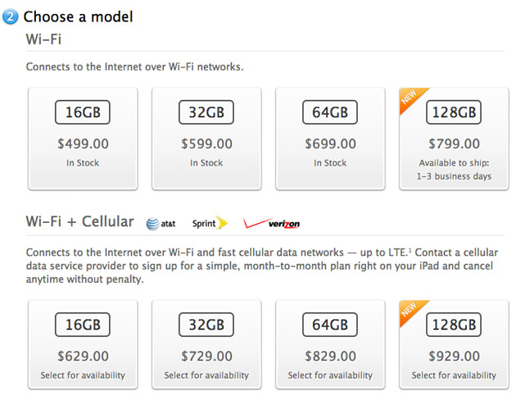This screenshot has height=396, width=516.
Task: Click 'Select for availability' under $829.00
Action: pos(330,376)
